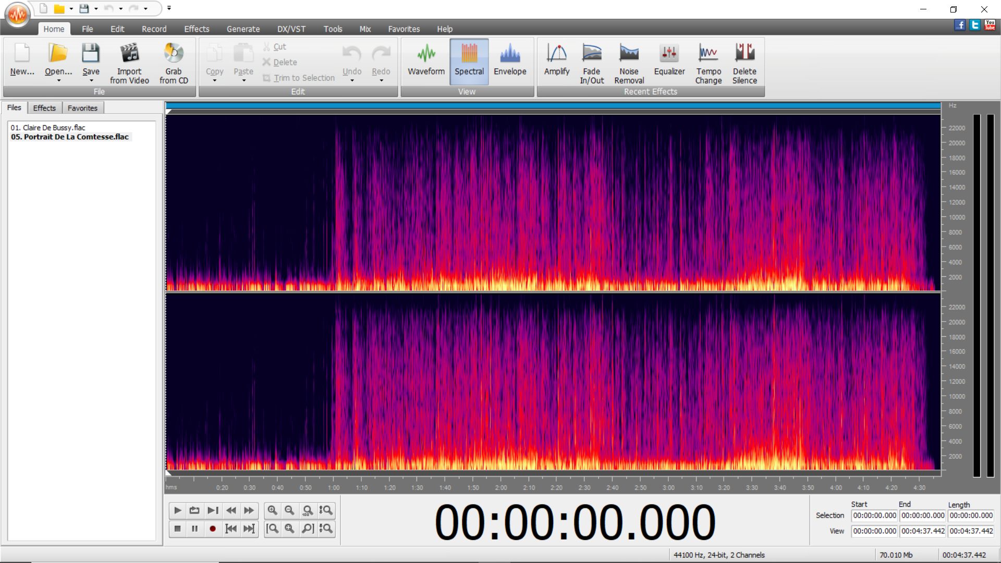Viewport: 1001px width, 563px height.
Task: Select file 01. Claire De Bussy.flac
Action: (x=48, y=128)
